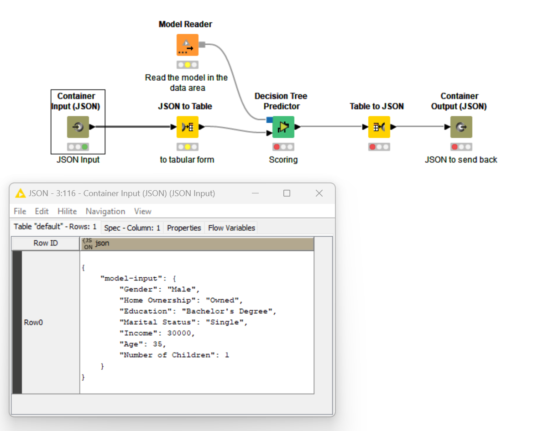This screenshot has width=533, height=431.
Task: Click the JSON type icon in column header
Action: 88,244
